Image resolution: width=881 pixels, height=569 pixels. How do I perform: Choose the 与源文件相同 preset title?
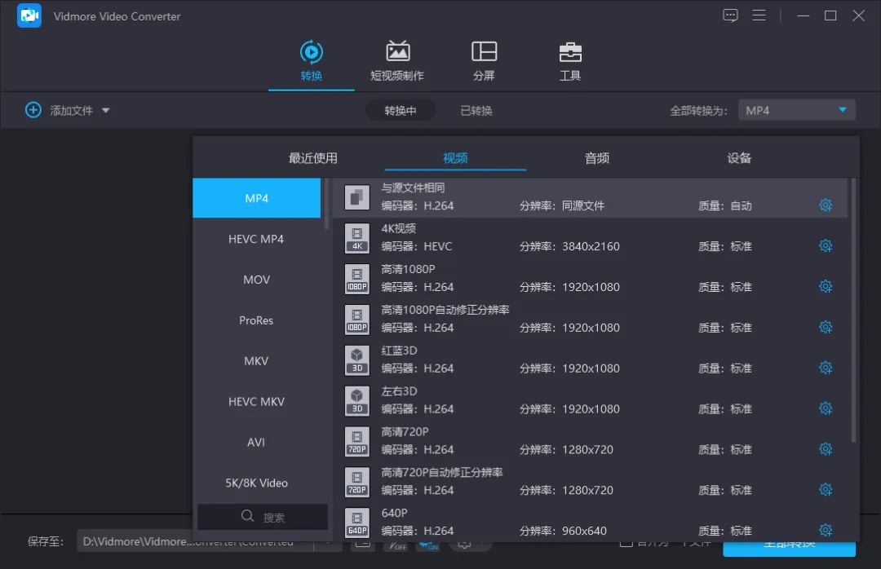tap(413, 187)
